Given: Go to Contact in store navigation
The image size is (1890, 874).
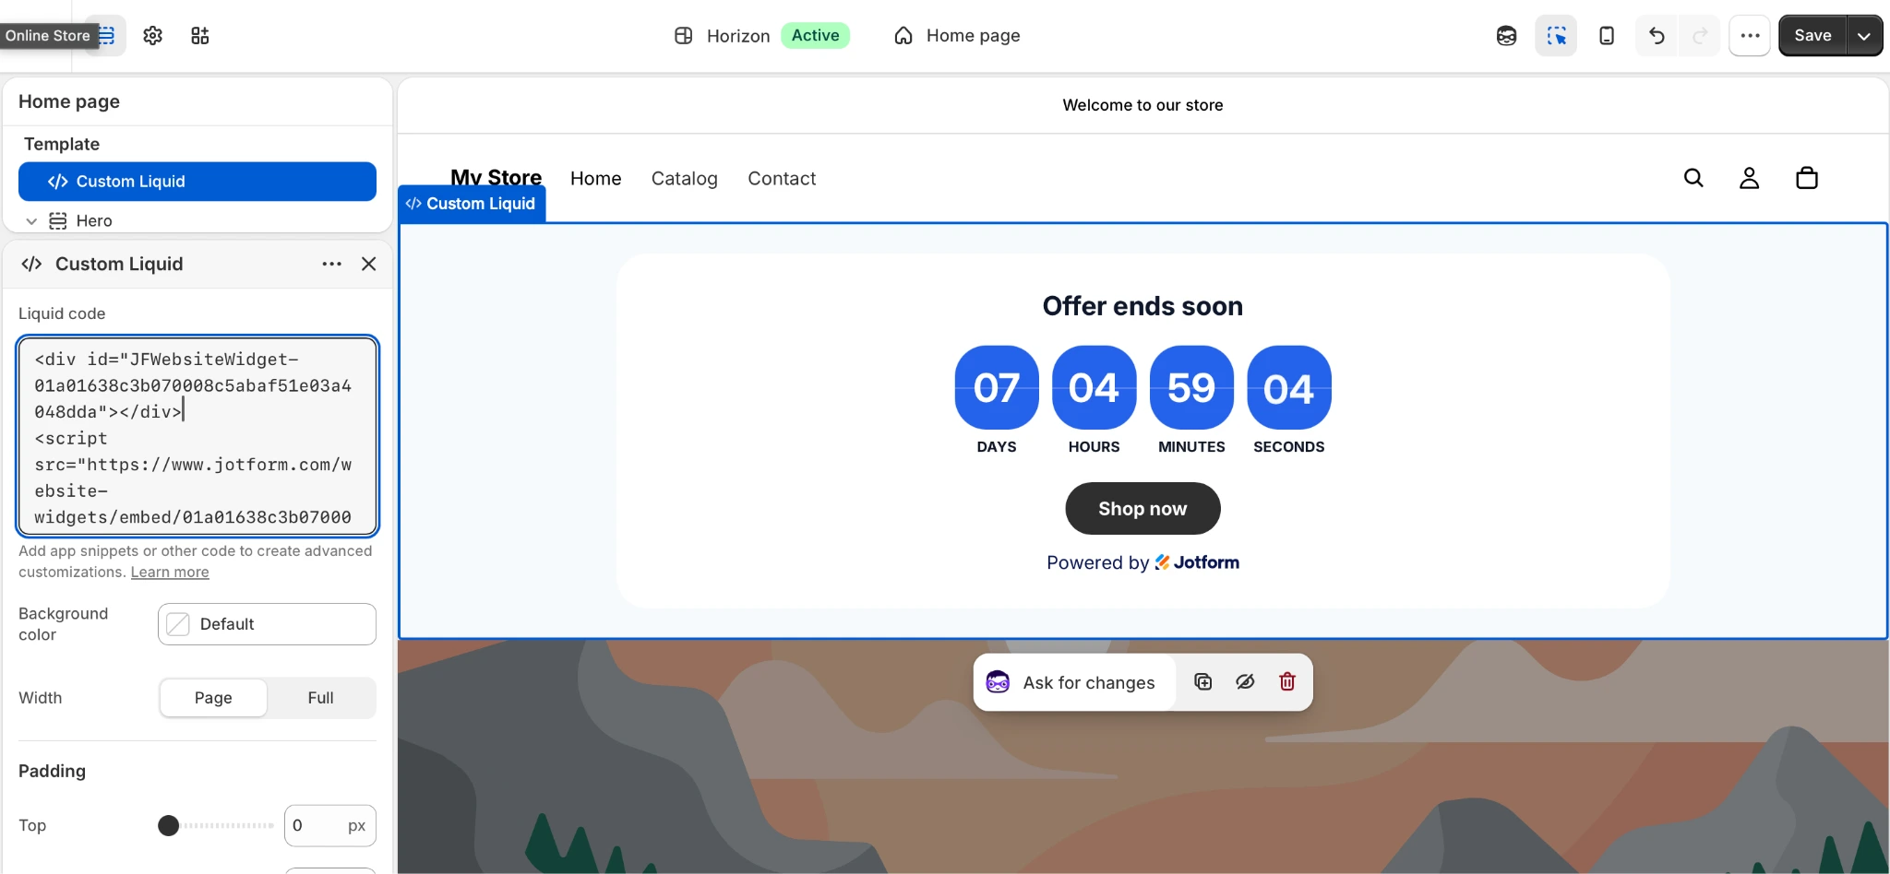Looking at the screenshot, I should [782, 179].
